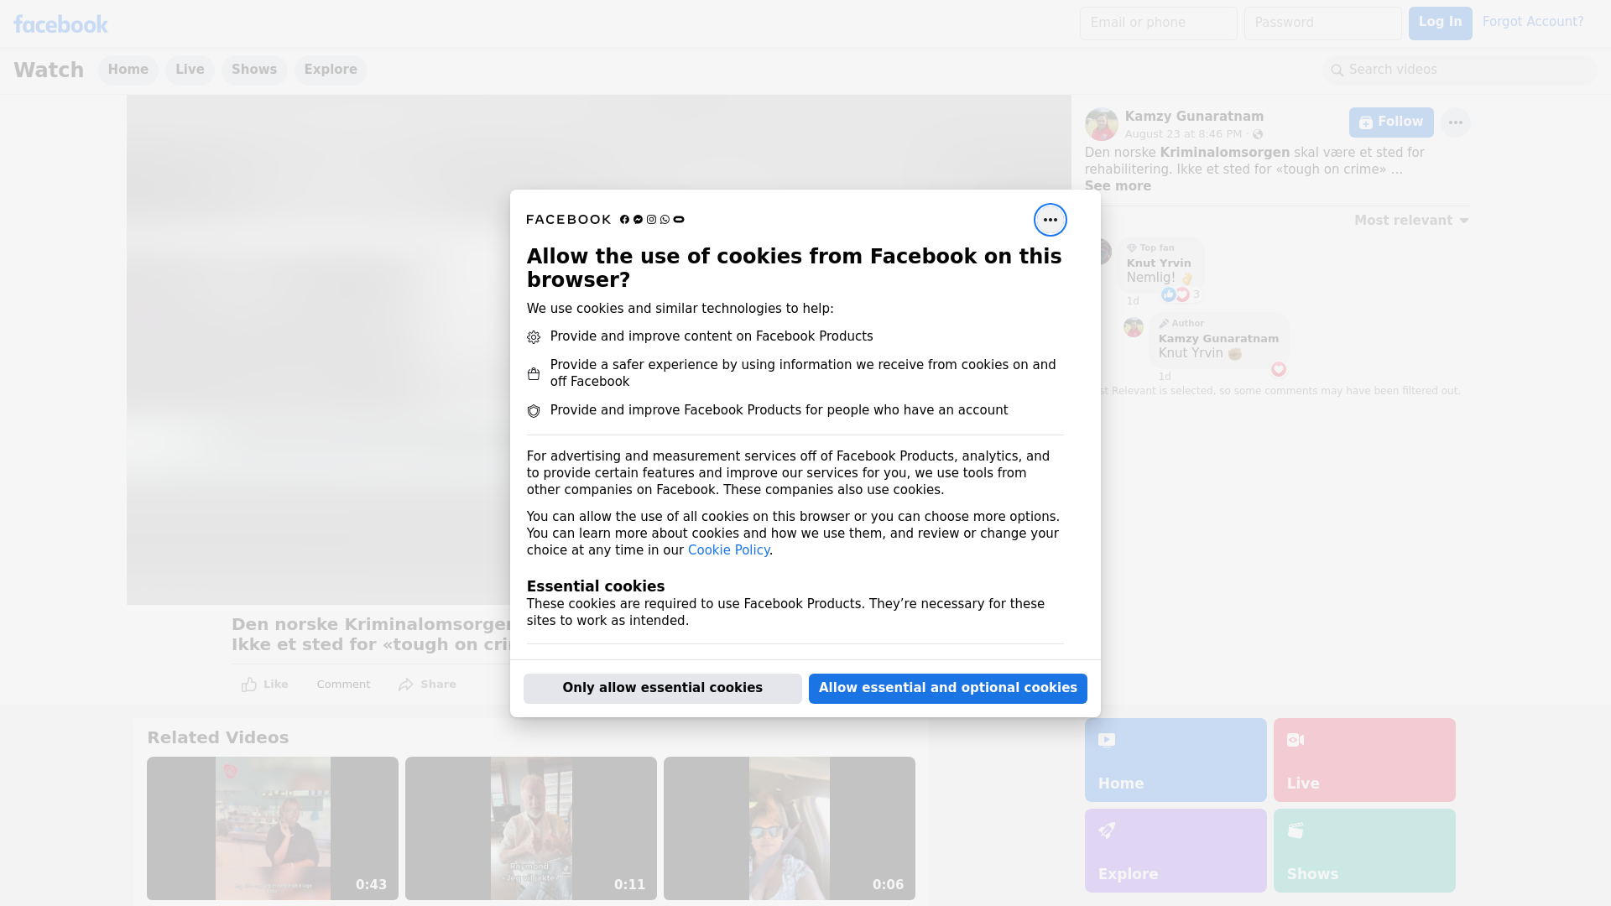Click the author reply avatar

[x=1134, y=327]
